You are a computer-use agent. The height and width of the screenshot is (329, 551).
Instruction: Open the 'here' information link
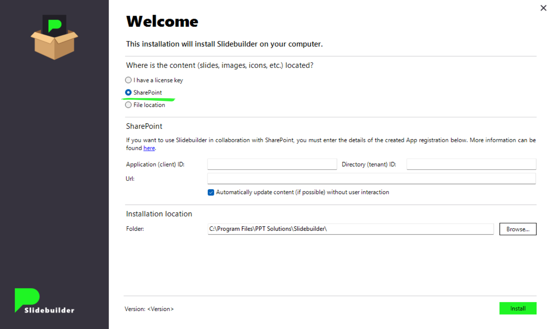point(149,148)
